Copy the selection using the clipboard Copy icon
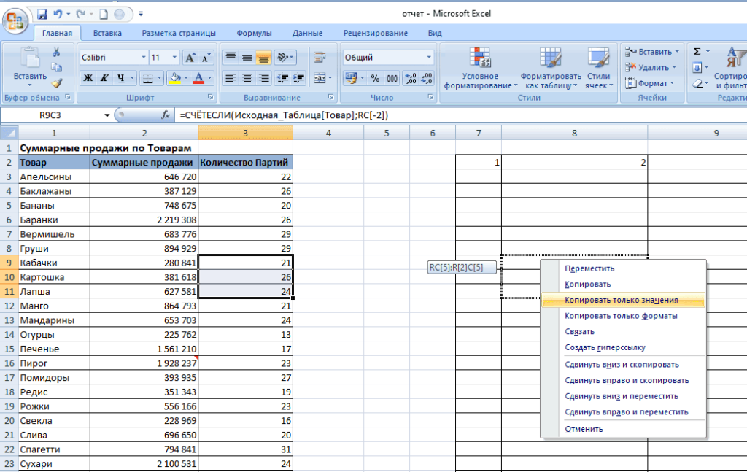The height and width of the screenshot is (472, 747). [56, 68]
